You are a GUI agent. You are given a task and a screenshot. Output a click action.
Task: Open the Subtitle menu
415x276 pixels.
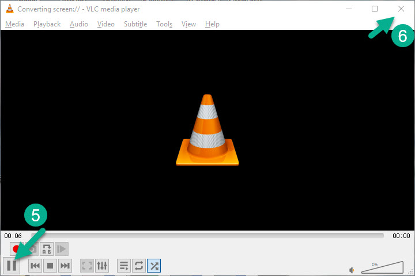coord(135,24)
